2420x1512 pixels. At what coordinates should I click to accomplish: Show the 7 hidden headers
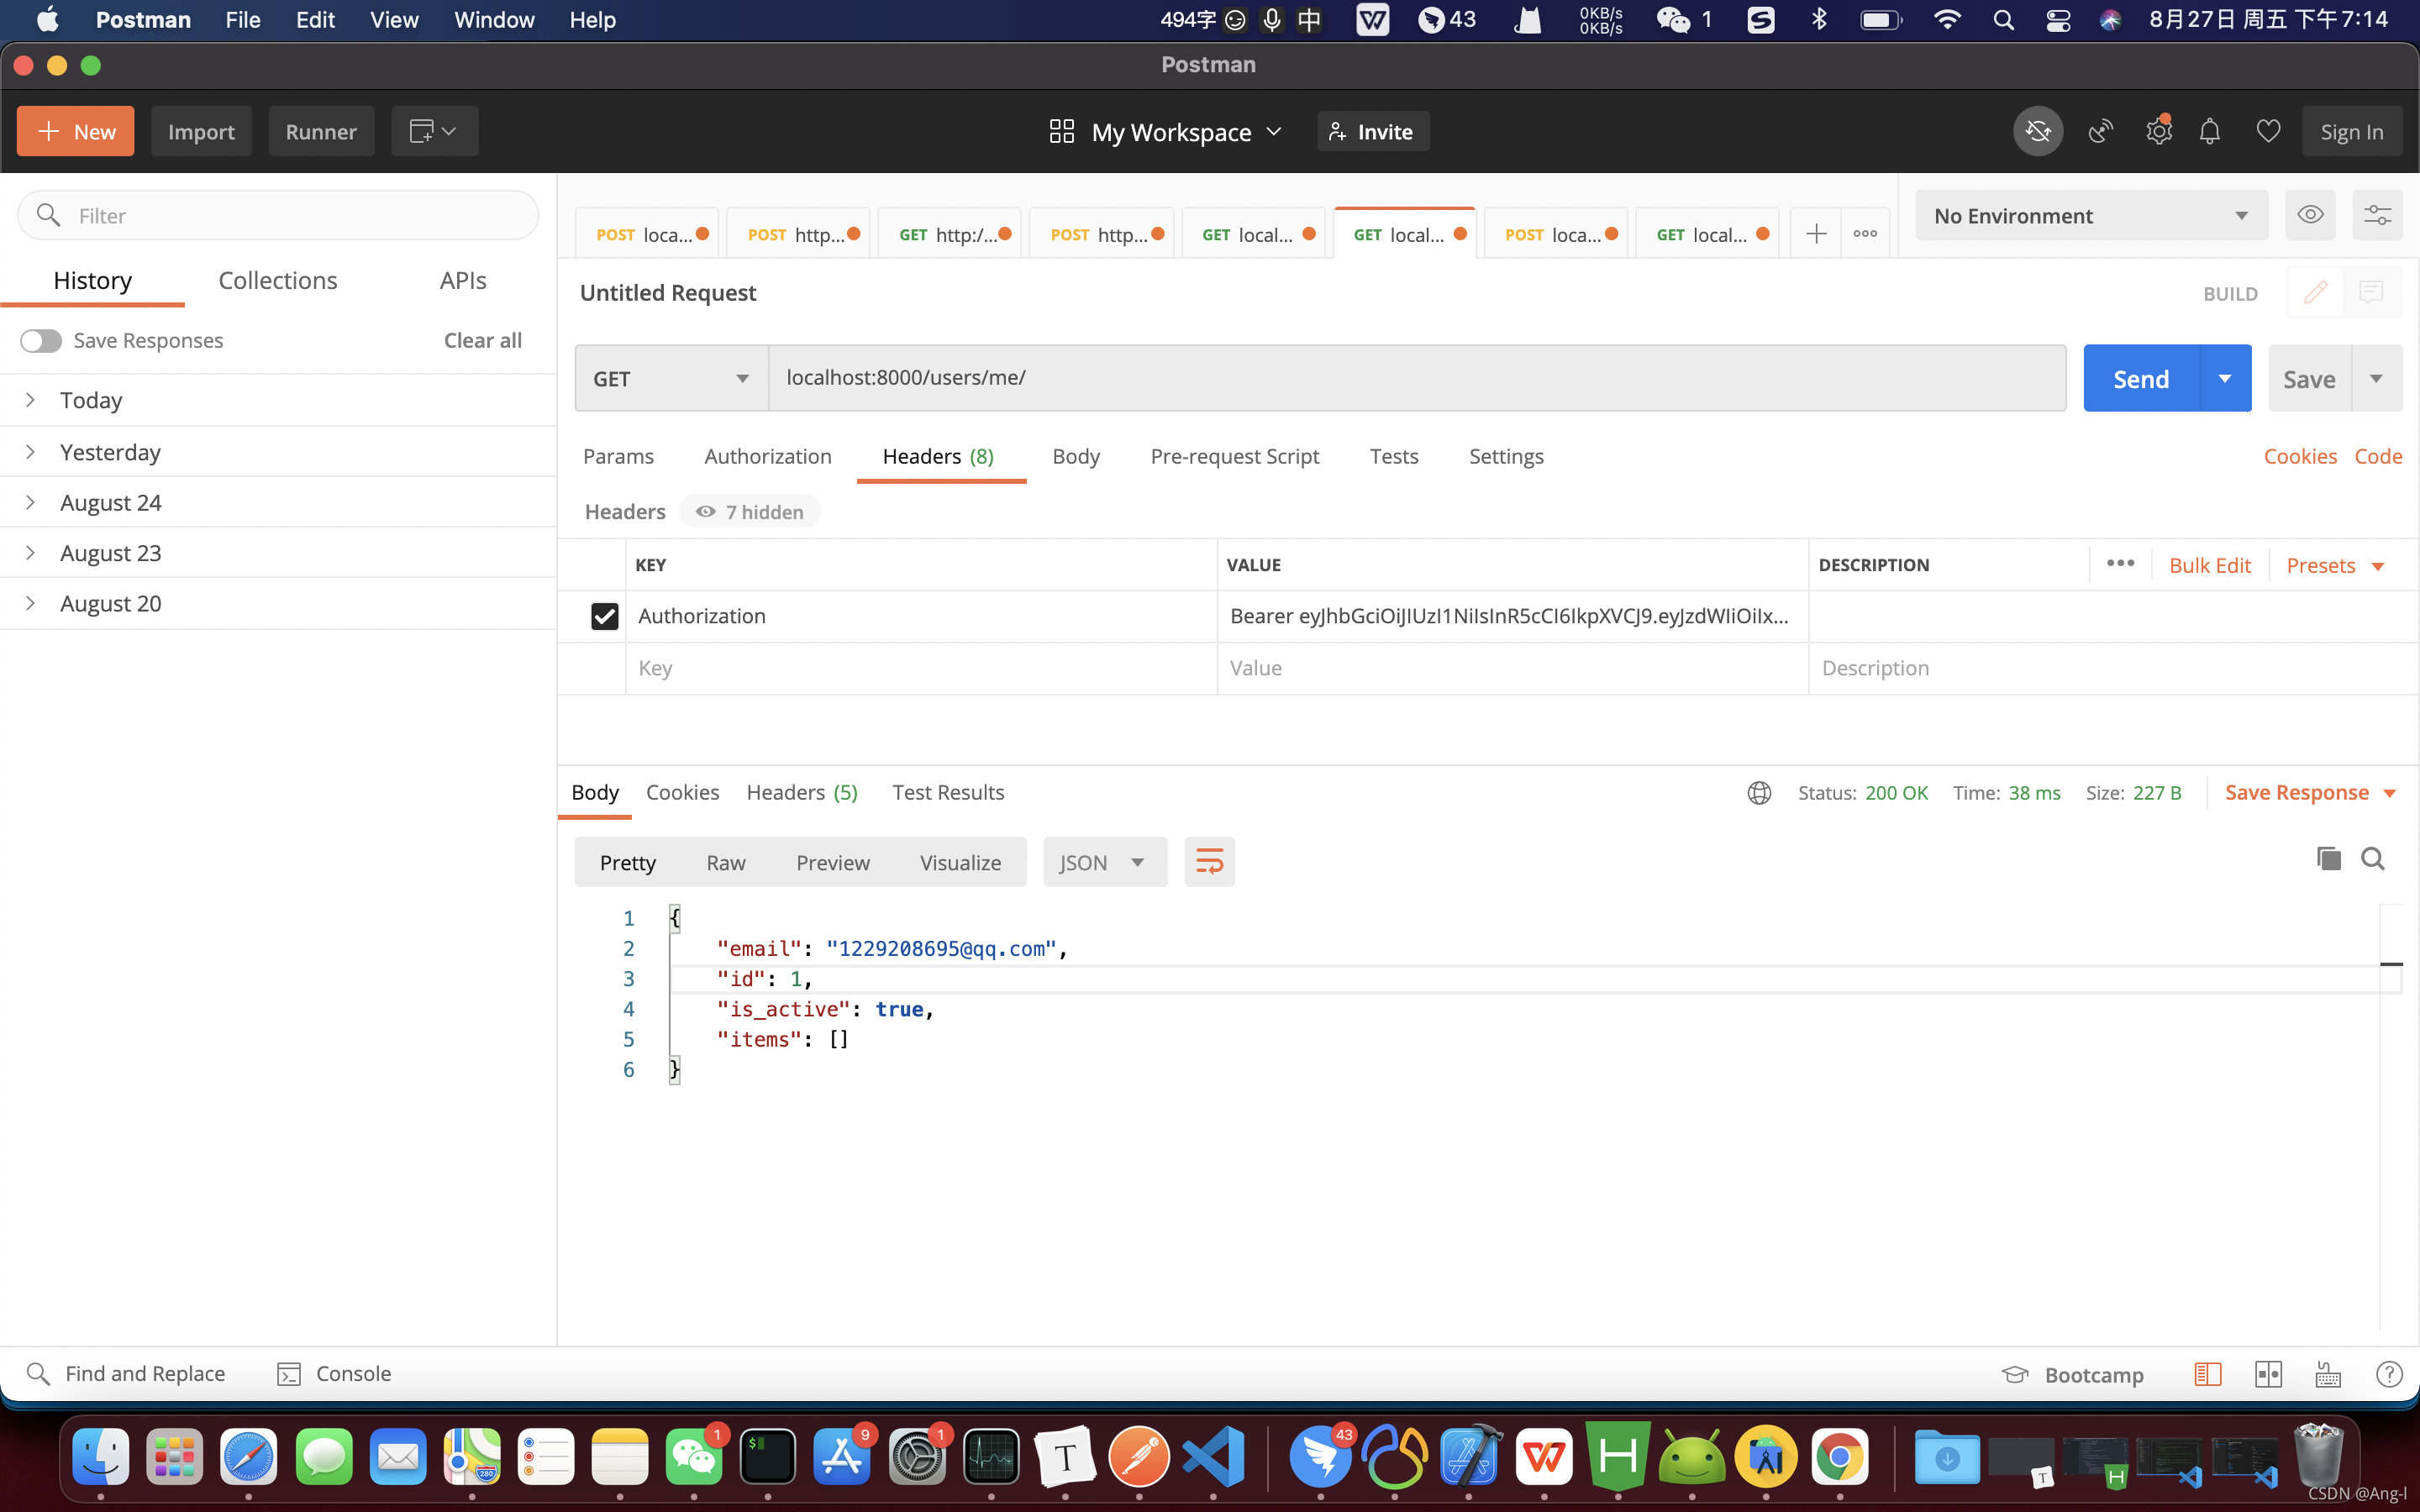pyautogui.click(x=750, y=512)
